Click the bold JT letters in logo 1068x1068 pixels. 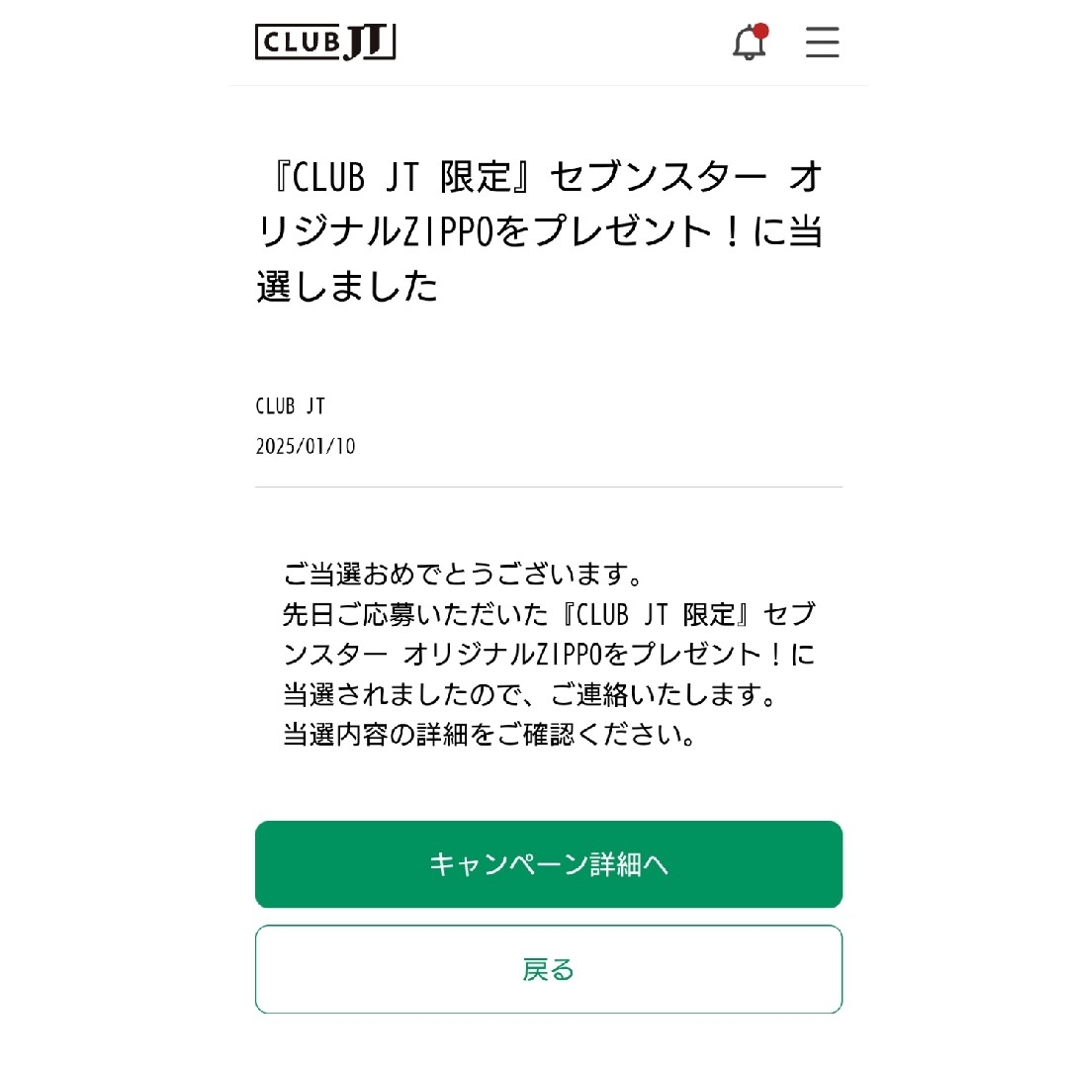tap(367, 43)
